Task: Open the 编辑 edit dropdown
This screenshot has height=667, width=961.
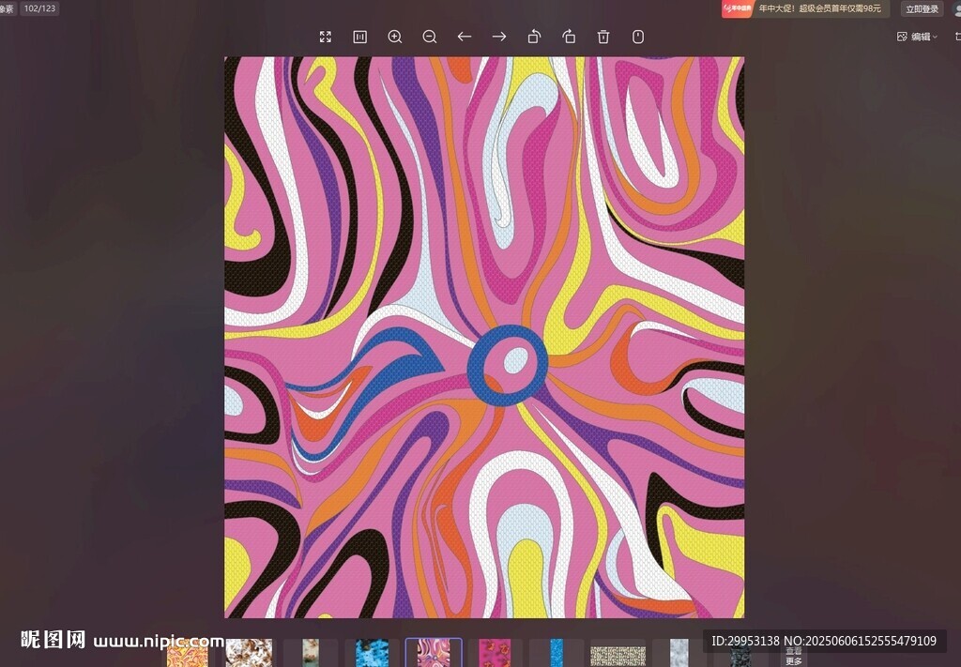Action: tap(917, 37)
